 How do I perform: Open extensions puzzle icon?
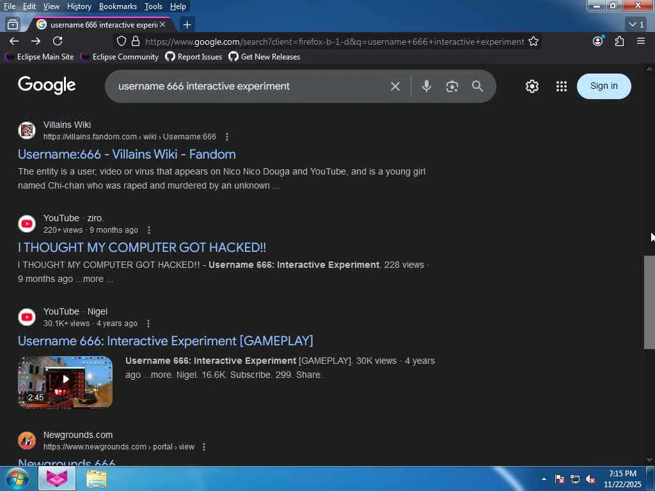click(x=619, y=41)
